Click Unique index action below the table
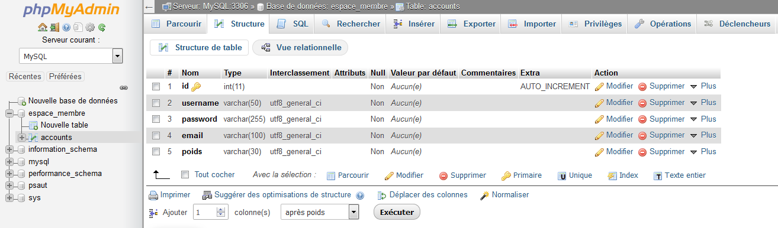The image size is (778, 228). [x=575, y=175]
